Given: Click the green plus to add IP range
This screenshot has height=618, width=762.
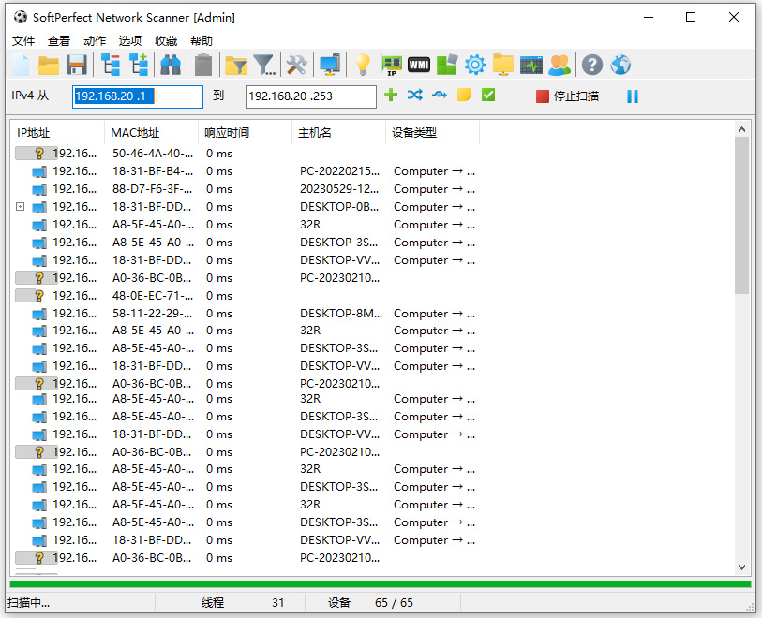Looking at the screenshot, I should (x=391, y=95).
